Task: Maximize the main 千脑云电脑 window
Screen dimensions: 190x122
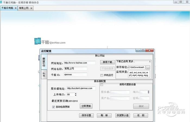Action: pos(180,2)
